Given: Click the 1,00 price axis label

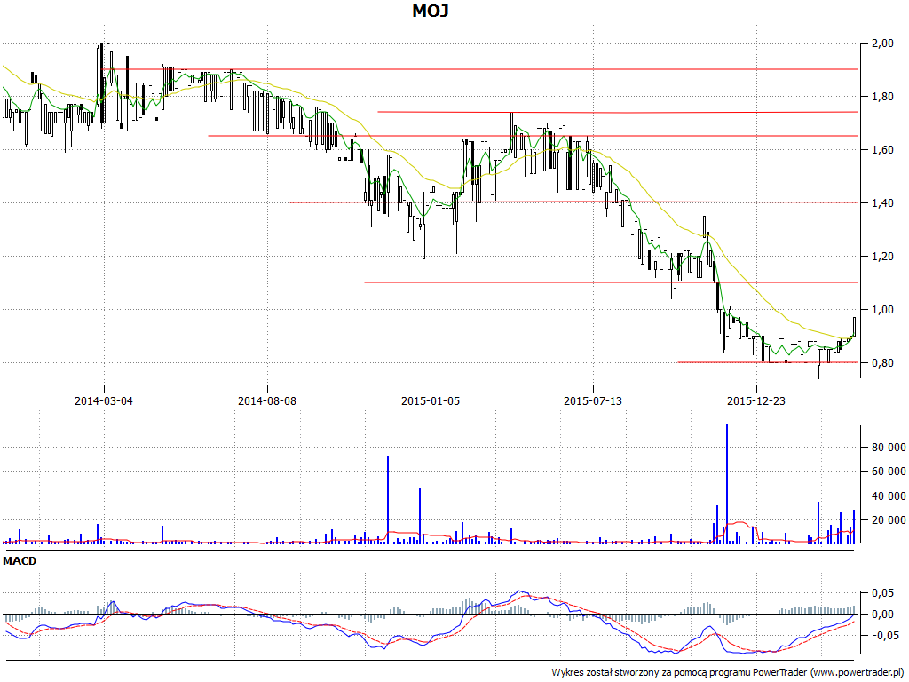Looking at the screenshot, I should [x=882, y=310].
